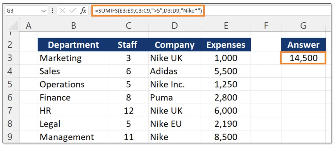Click the Nike Inc. cell
Image resolution: width=336 pixels, height=147 pixels.
(174, 84)
